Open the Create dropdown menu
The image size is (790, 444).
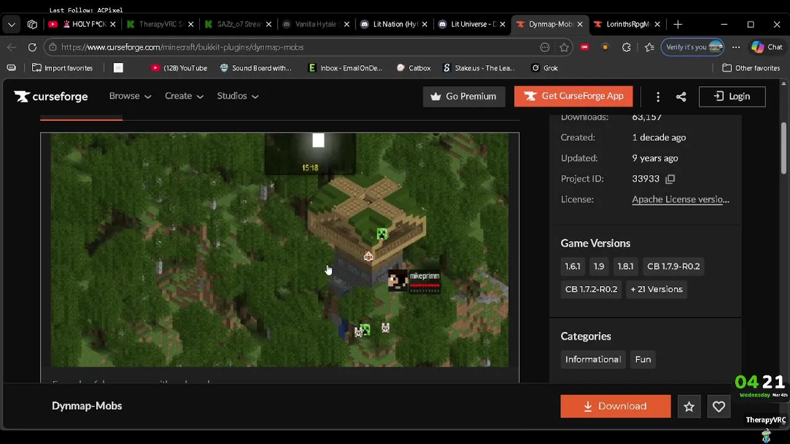(x=184, y=96)
